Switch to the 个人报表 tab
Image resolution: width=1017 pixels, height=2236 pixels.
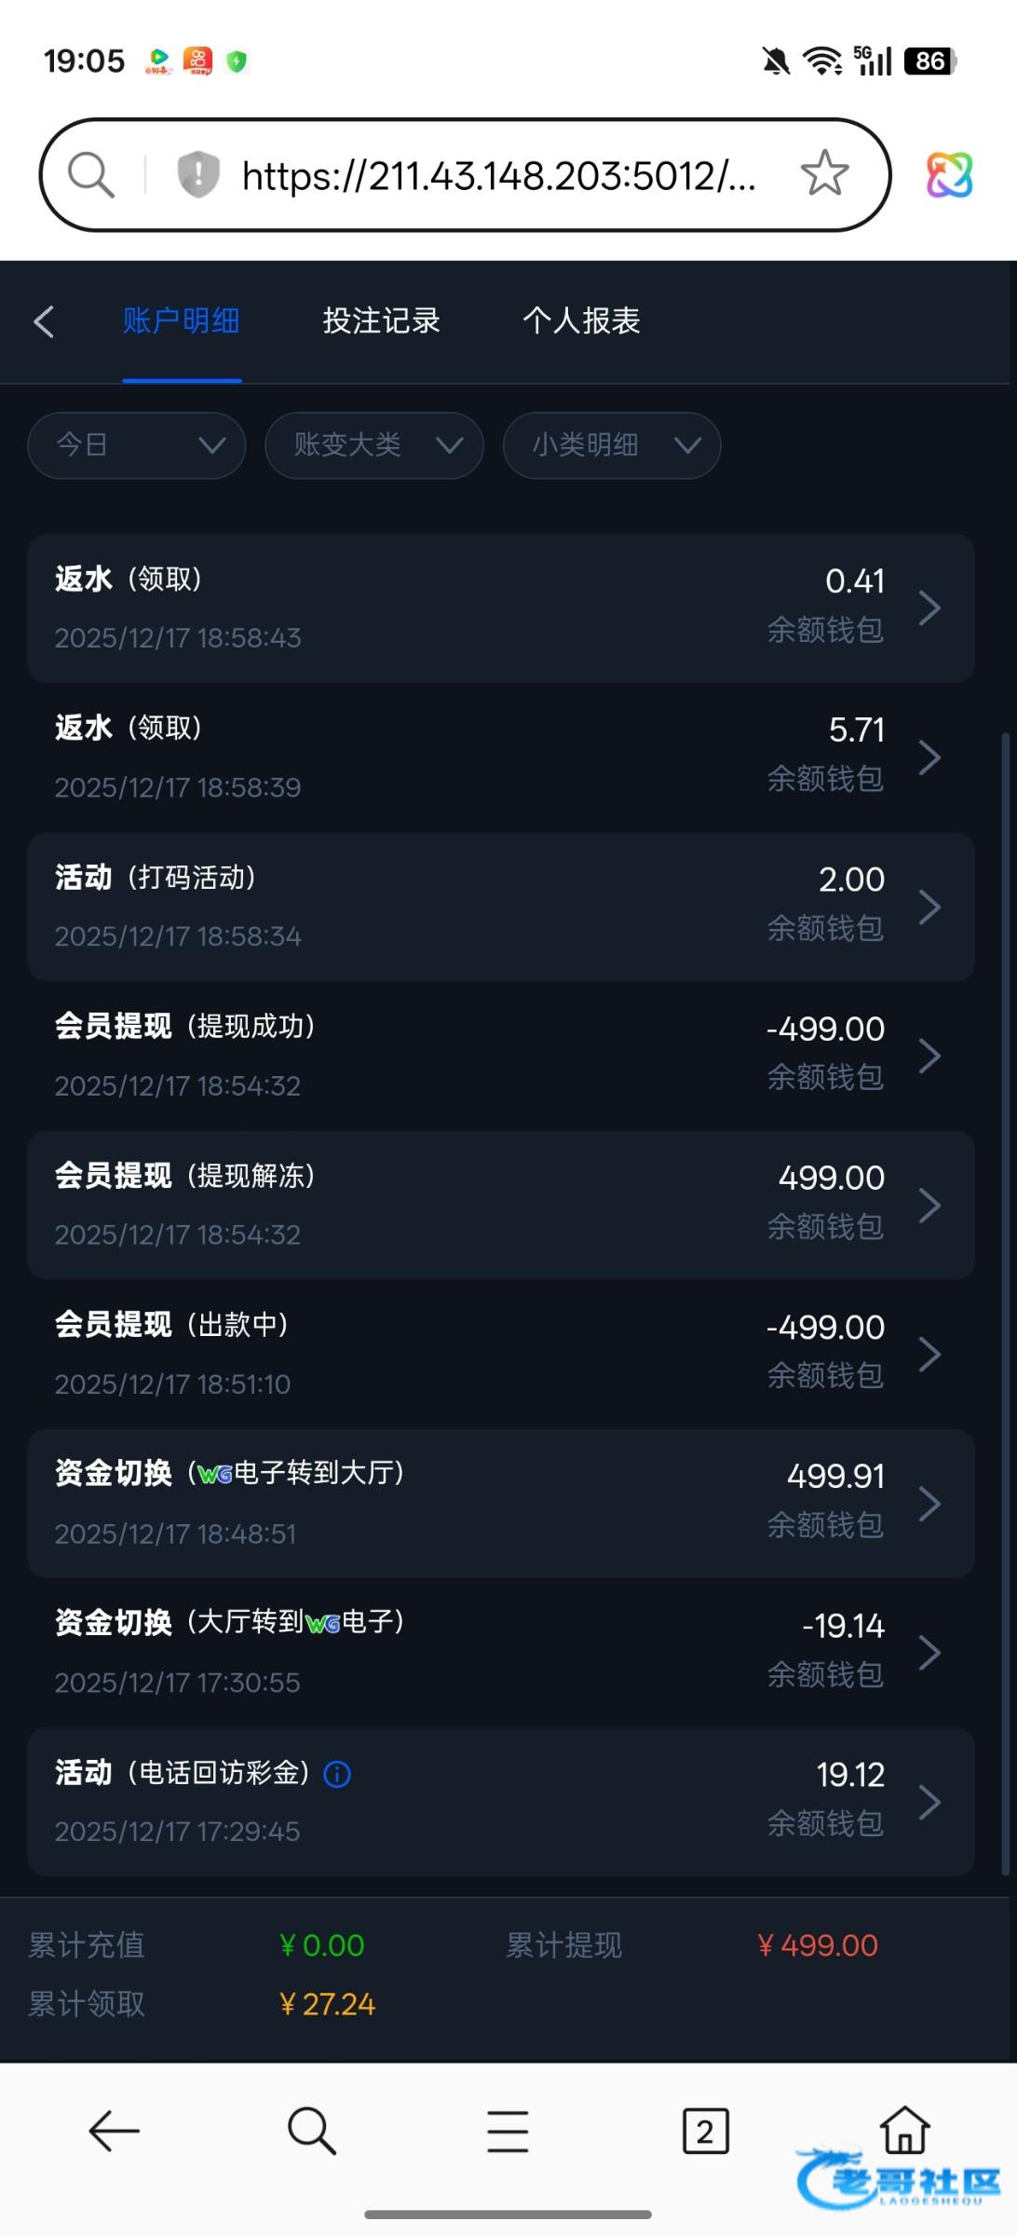581,321
